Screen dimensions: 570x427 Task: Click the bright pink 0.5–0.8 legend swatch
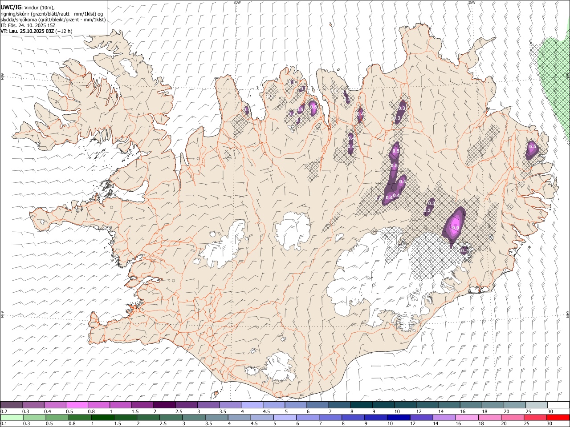77,405
